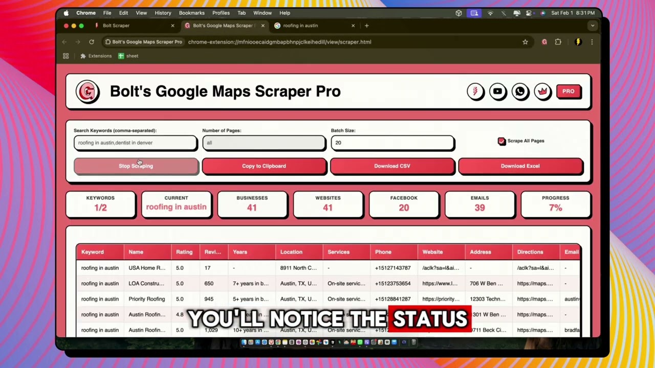Click the Stop Scraping button
Screen dimensions: 655x368
tap(136, 166)
